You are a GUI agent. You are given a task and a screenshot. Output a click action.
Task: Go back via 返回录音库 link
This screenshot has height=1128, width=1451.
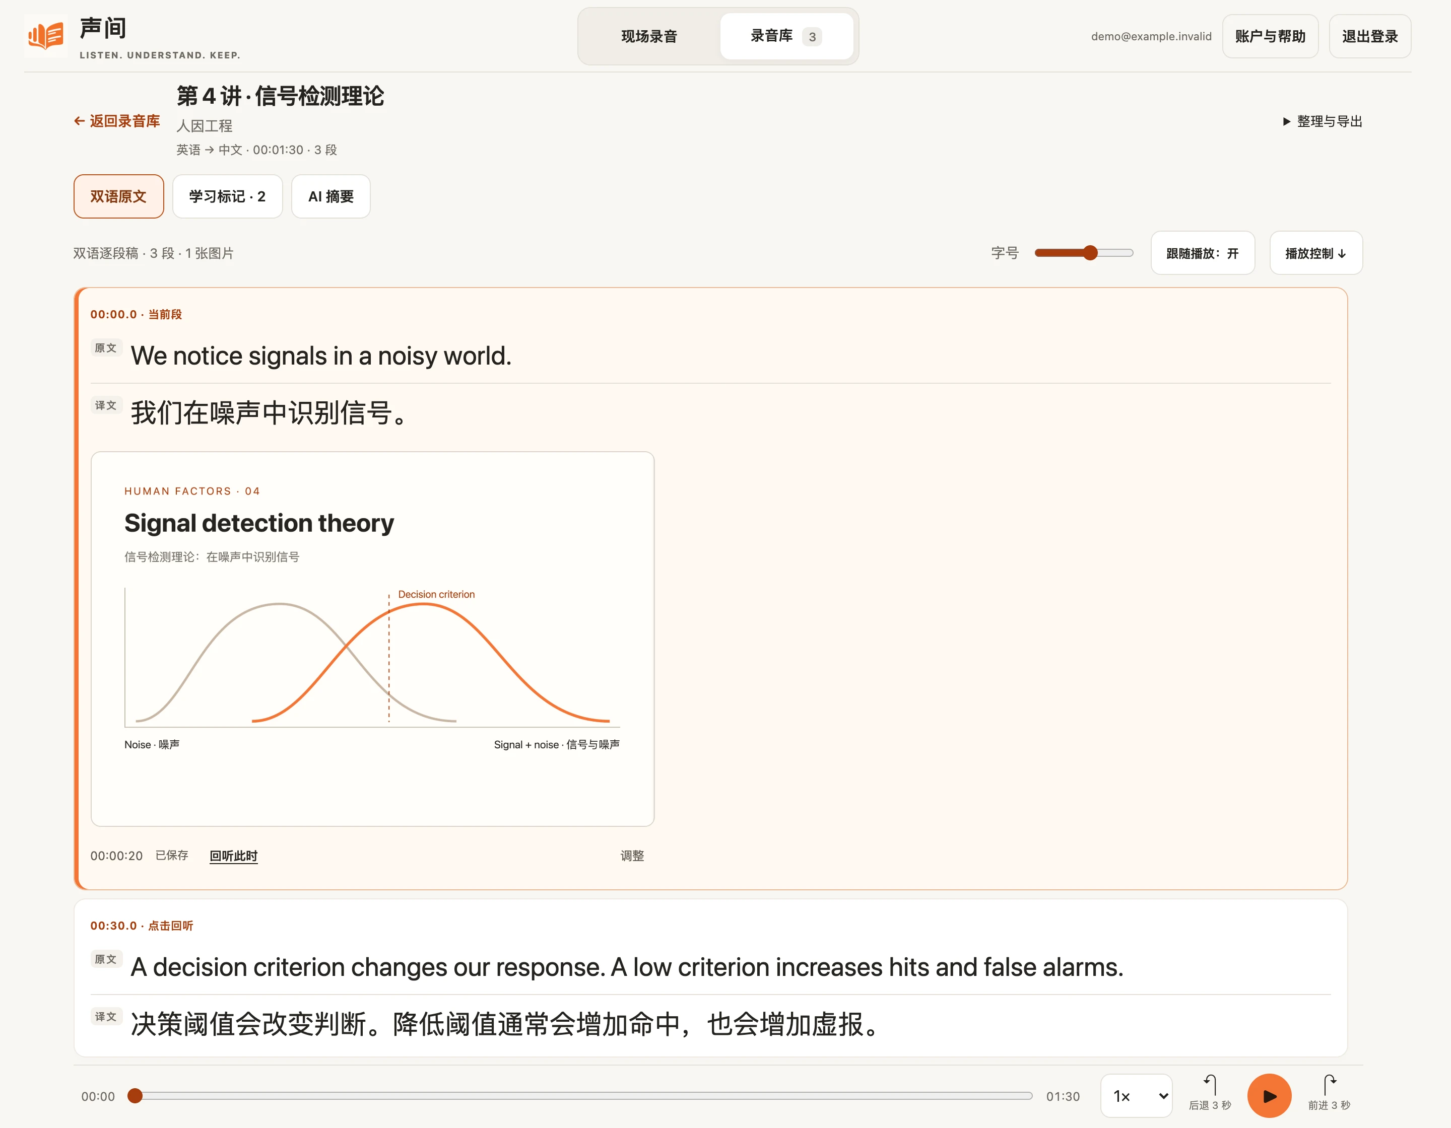117,121
